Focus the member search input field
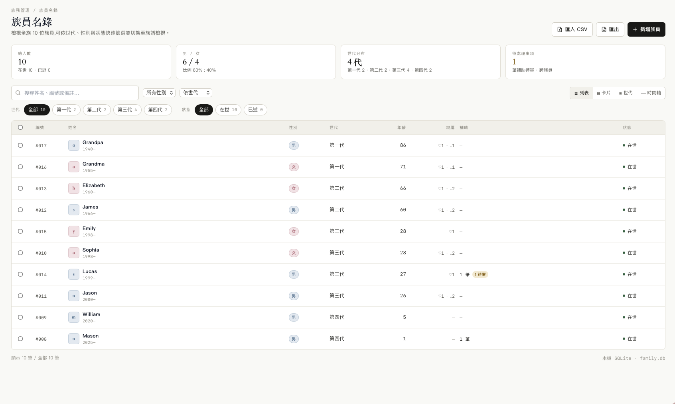The image size is (675, 404). point(75,93)
